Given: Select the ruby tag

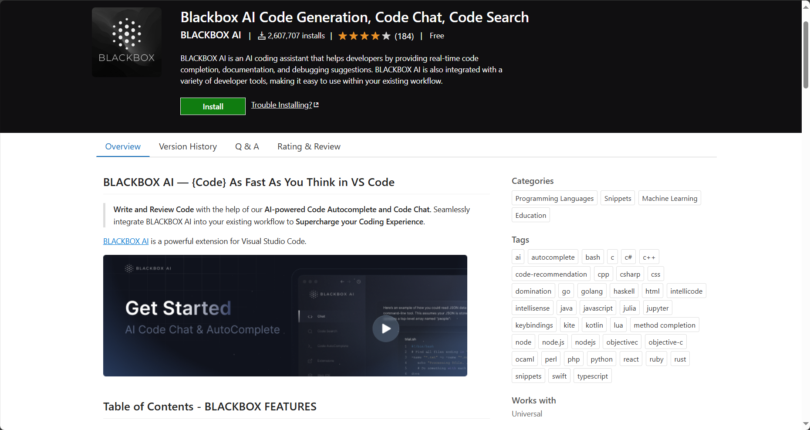Looking at the screenshot, I should 657,359.
